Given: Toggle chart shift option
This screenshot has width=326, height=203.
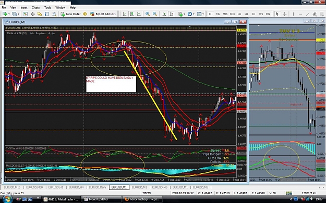Looking at the screenshot, I should pos(171,14).
